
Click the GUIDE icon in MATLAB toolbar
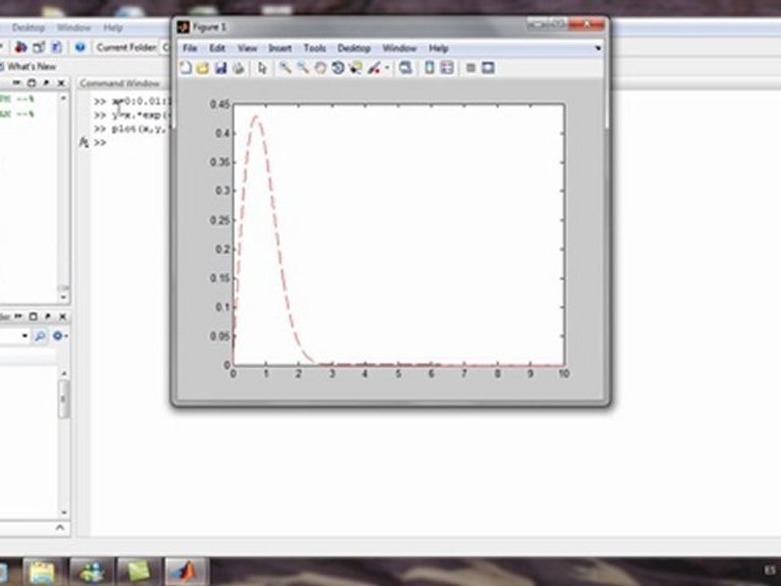pos(39,47)
